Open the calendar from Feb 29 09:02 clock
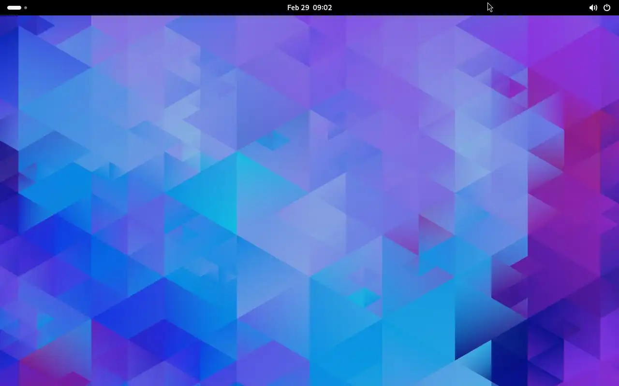 click(309, 8)
